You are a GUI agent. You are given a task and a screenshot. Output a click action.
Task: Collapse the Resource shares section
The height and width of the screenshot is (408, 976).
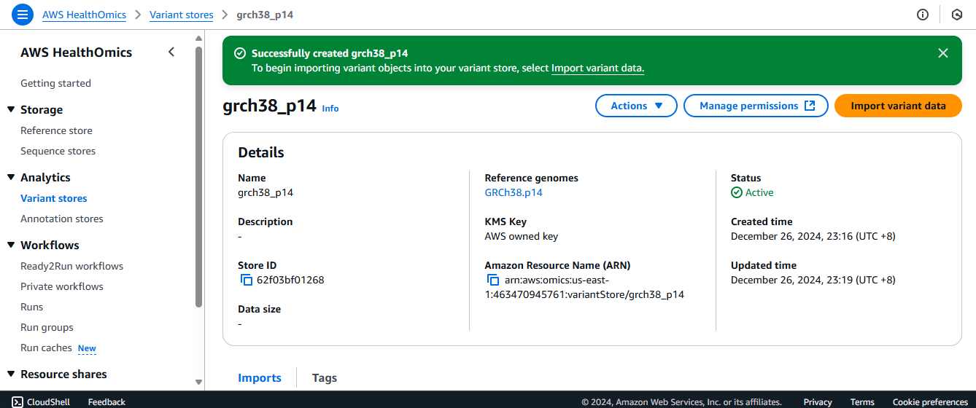(x=11, y=374)
